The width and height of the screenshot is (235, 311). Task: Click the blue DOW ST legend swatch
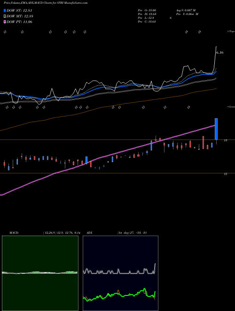tap(5, 11)
